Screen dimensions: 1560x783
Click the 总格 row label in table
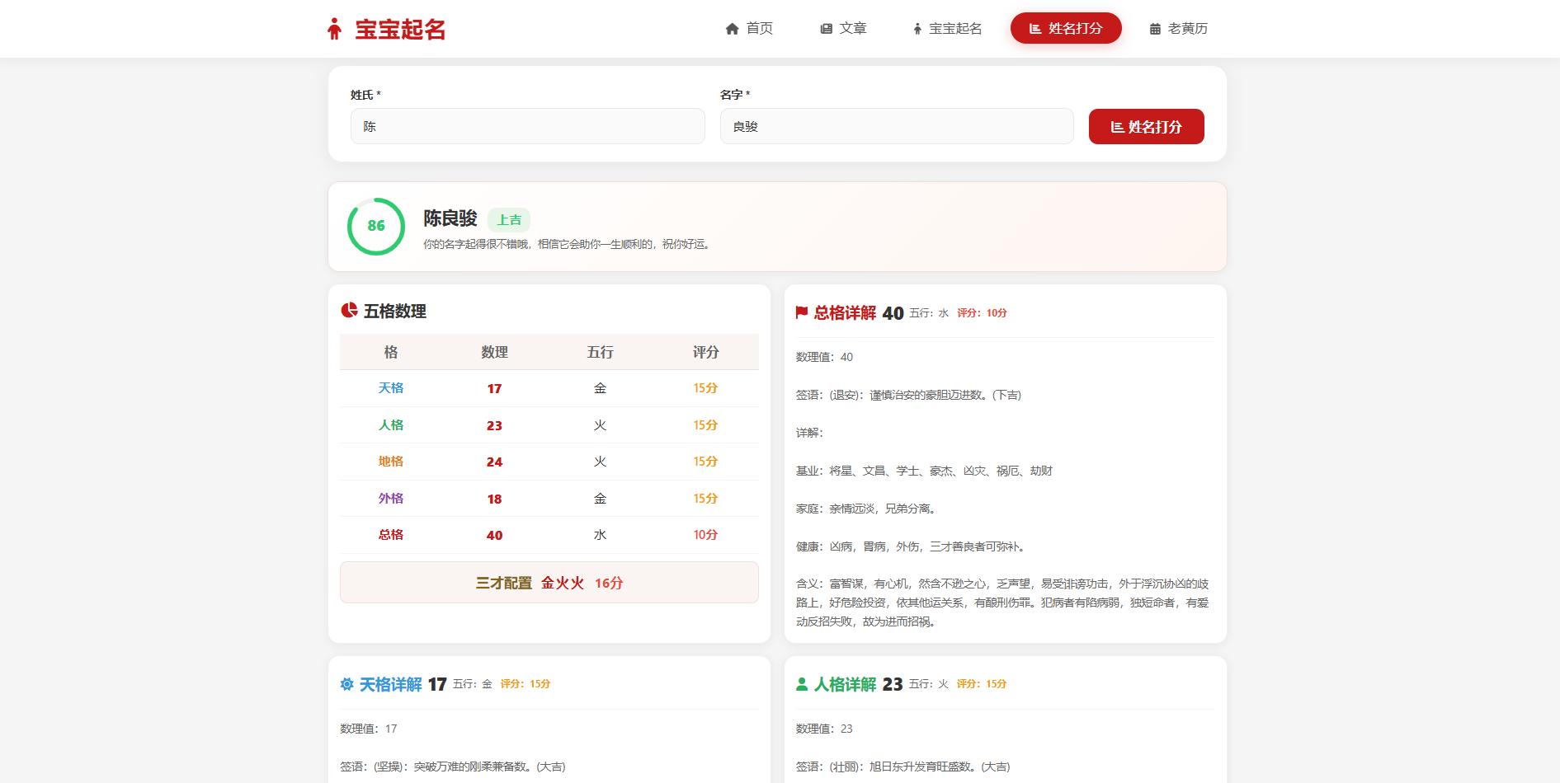391,535
